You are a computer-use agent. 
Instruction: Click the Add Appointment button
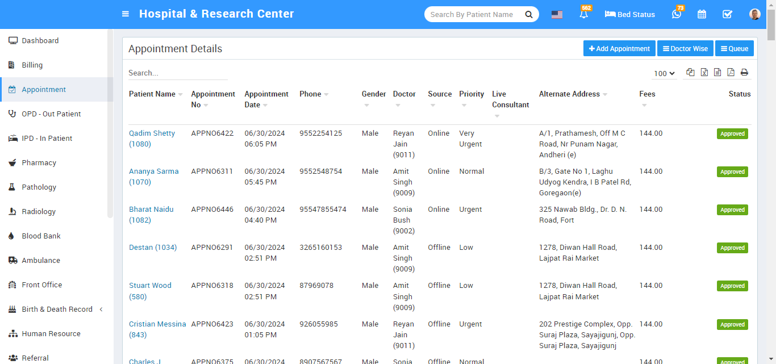click(x=619, y=49)
